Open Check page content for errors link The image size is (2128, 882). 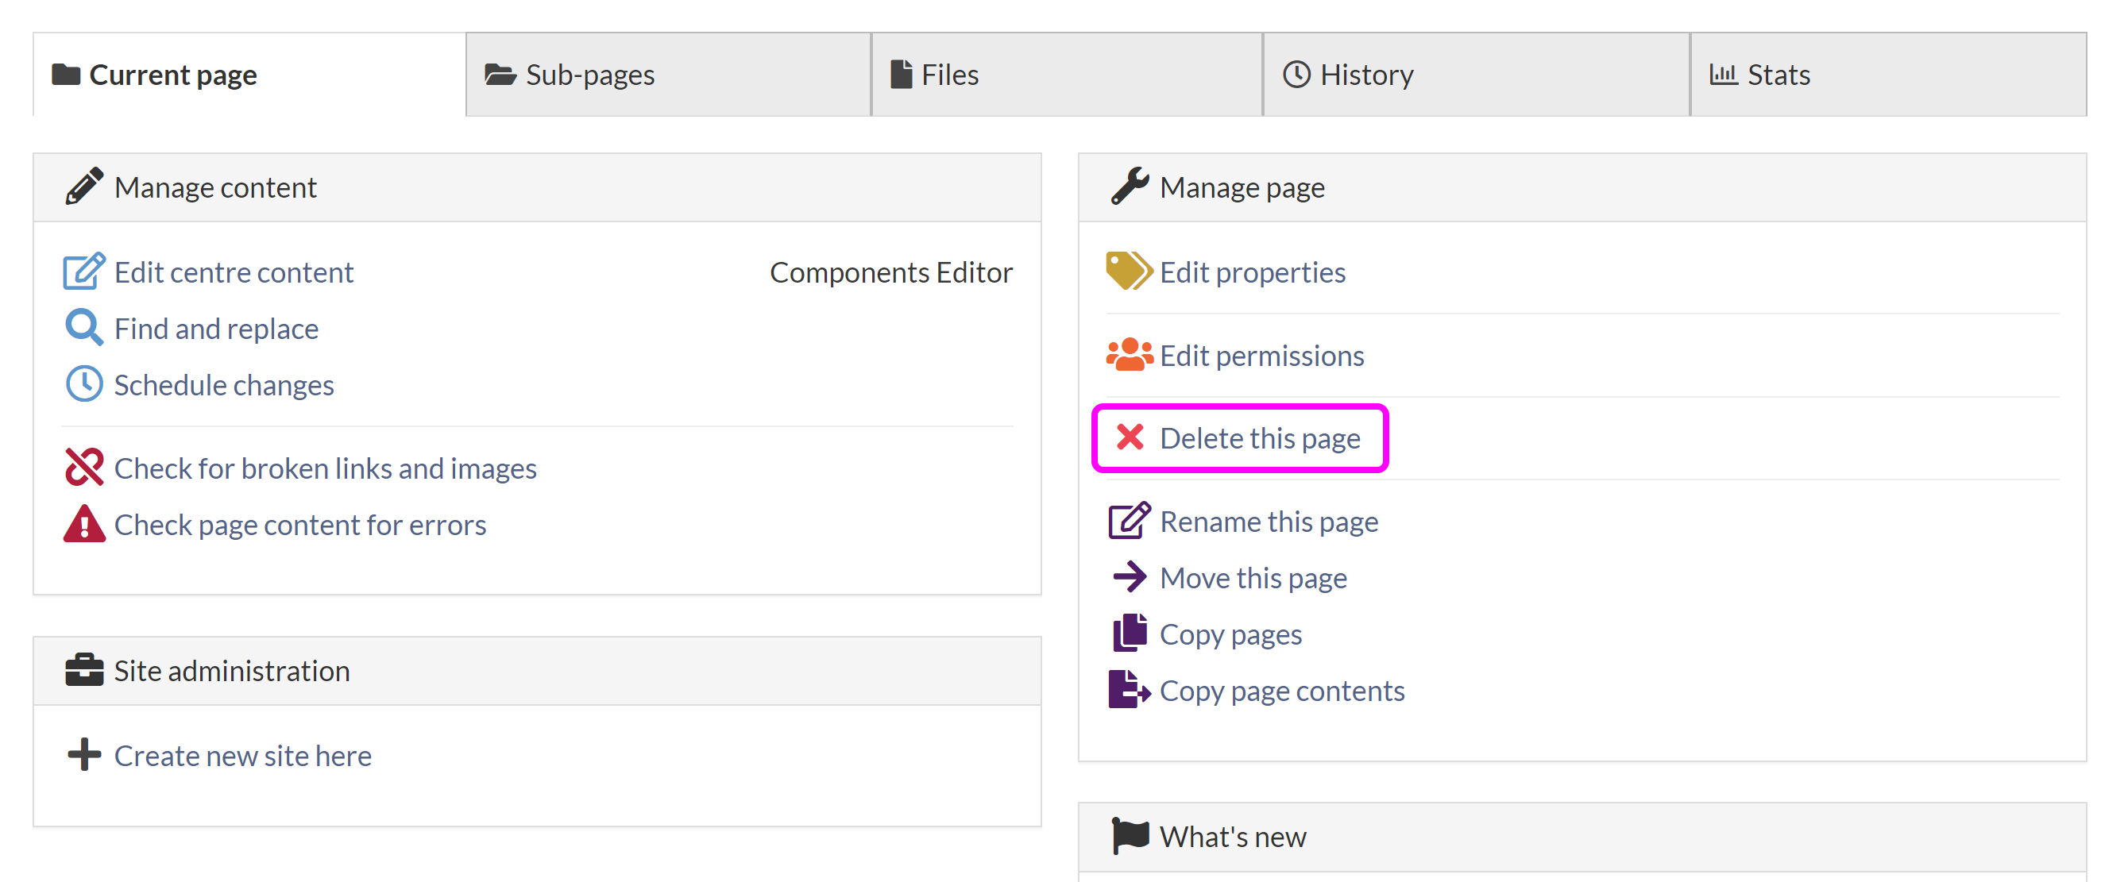click(300, 525)
